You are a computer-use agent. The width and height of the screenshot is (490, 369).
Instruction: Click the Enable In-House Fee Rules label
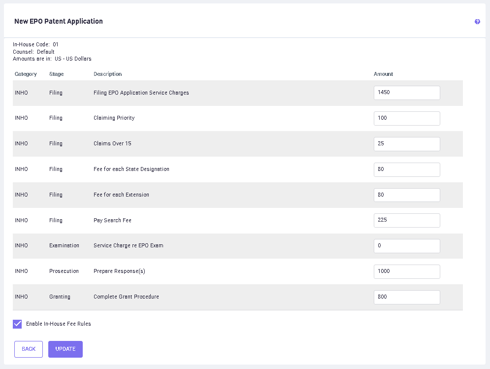coord(58,324)
